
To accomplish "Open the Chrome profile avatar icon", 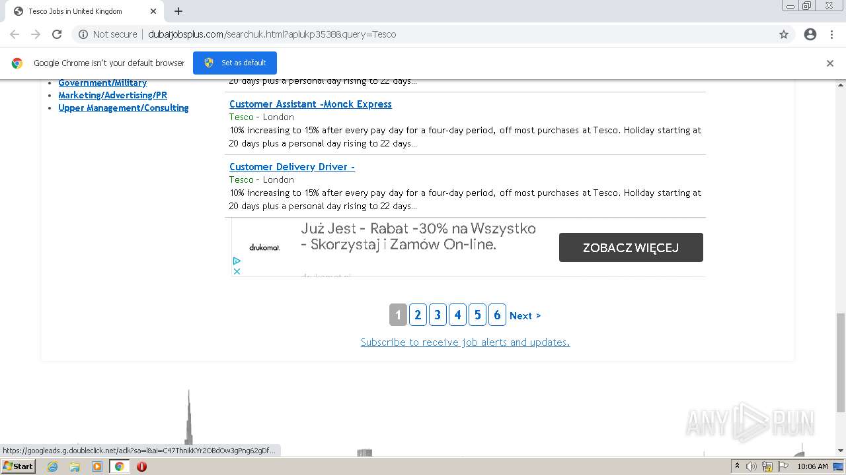I will (810, 34).
